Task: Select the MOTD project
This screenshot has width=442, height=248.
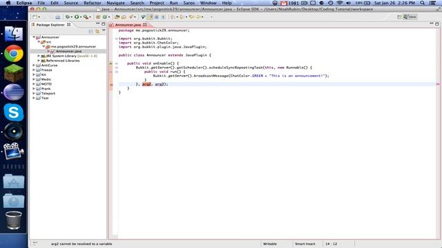Action: pos(46,84)
